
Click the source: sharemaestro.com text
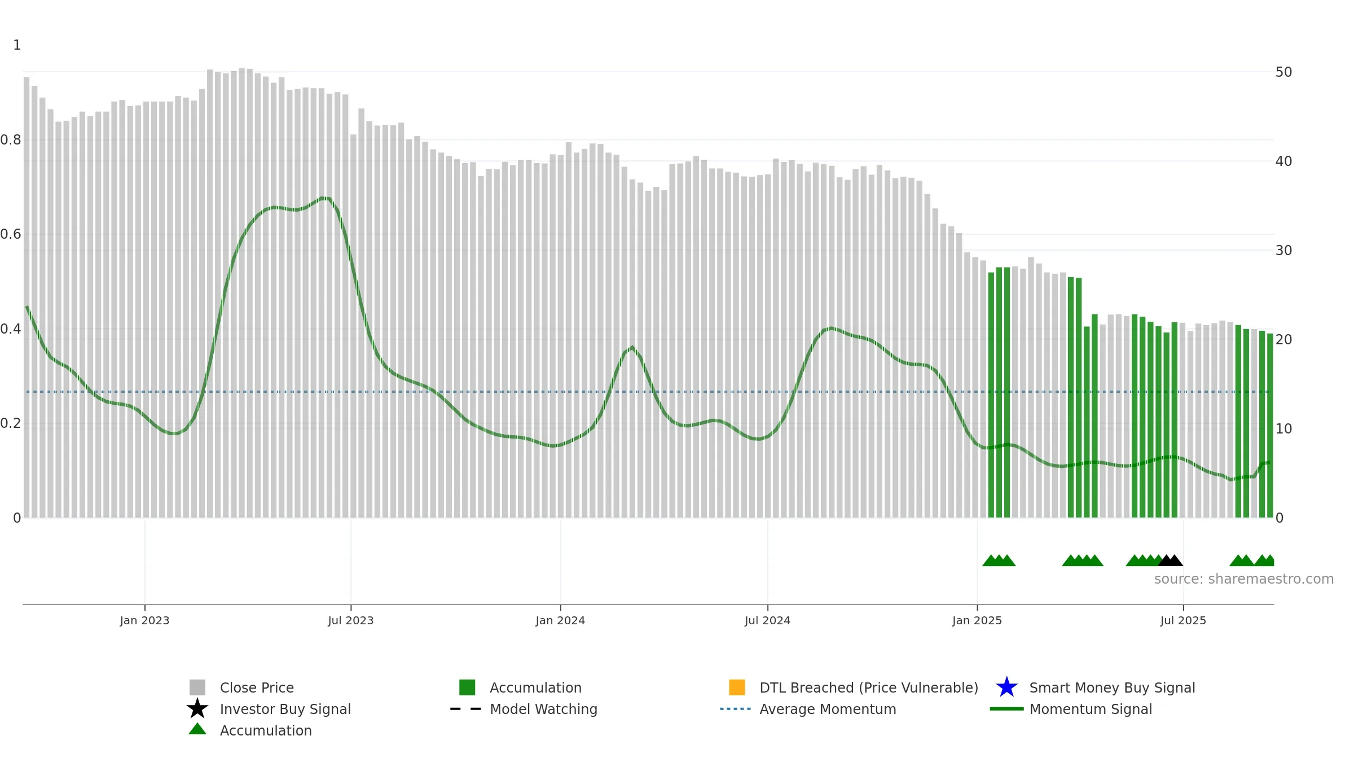pos(1244,579)
